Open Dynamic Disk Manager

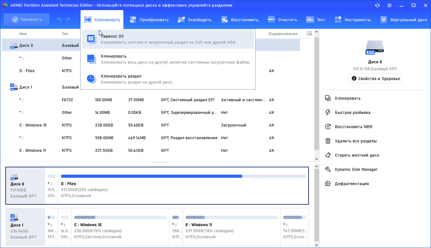[x=356, y=170]
